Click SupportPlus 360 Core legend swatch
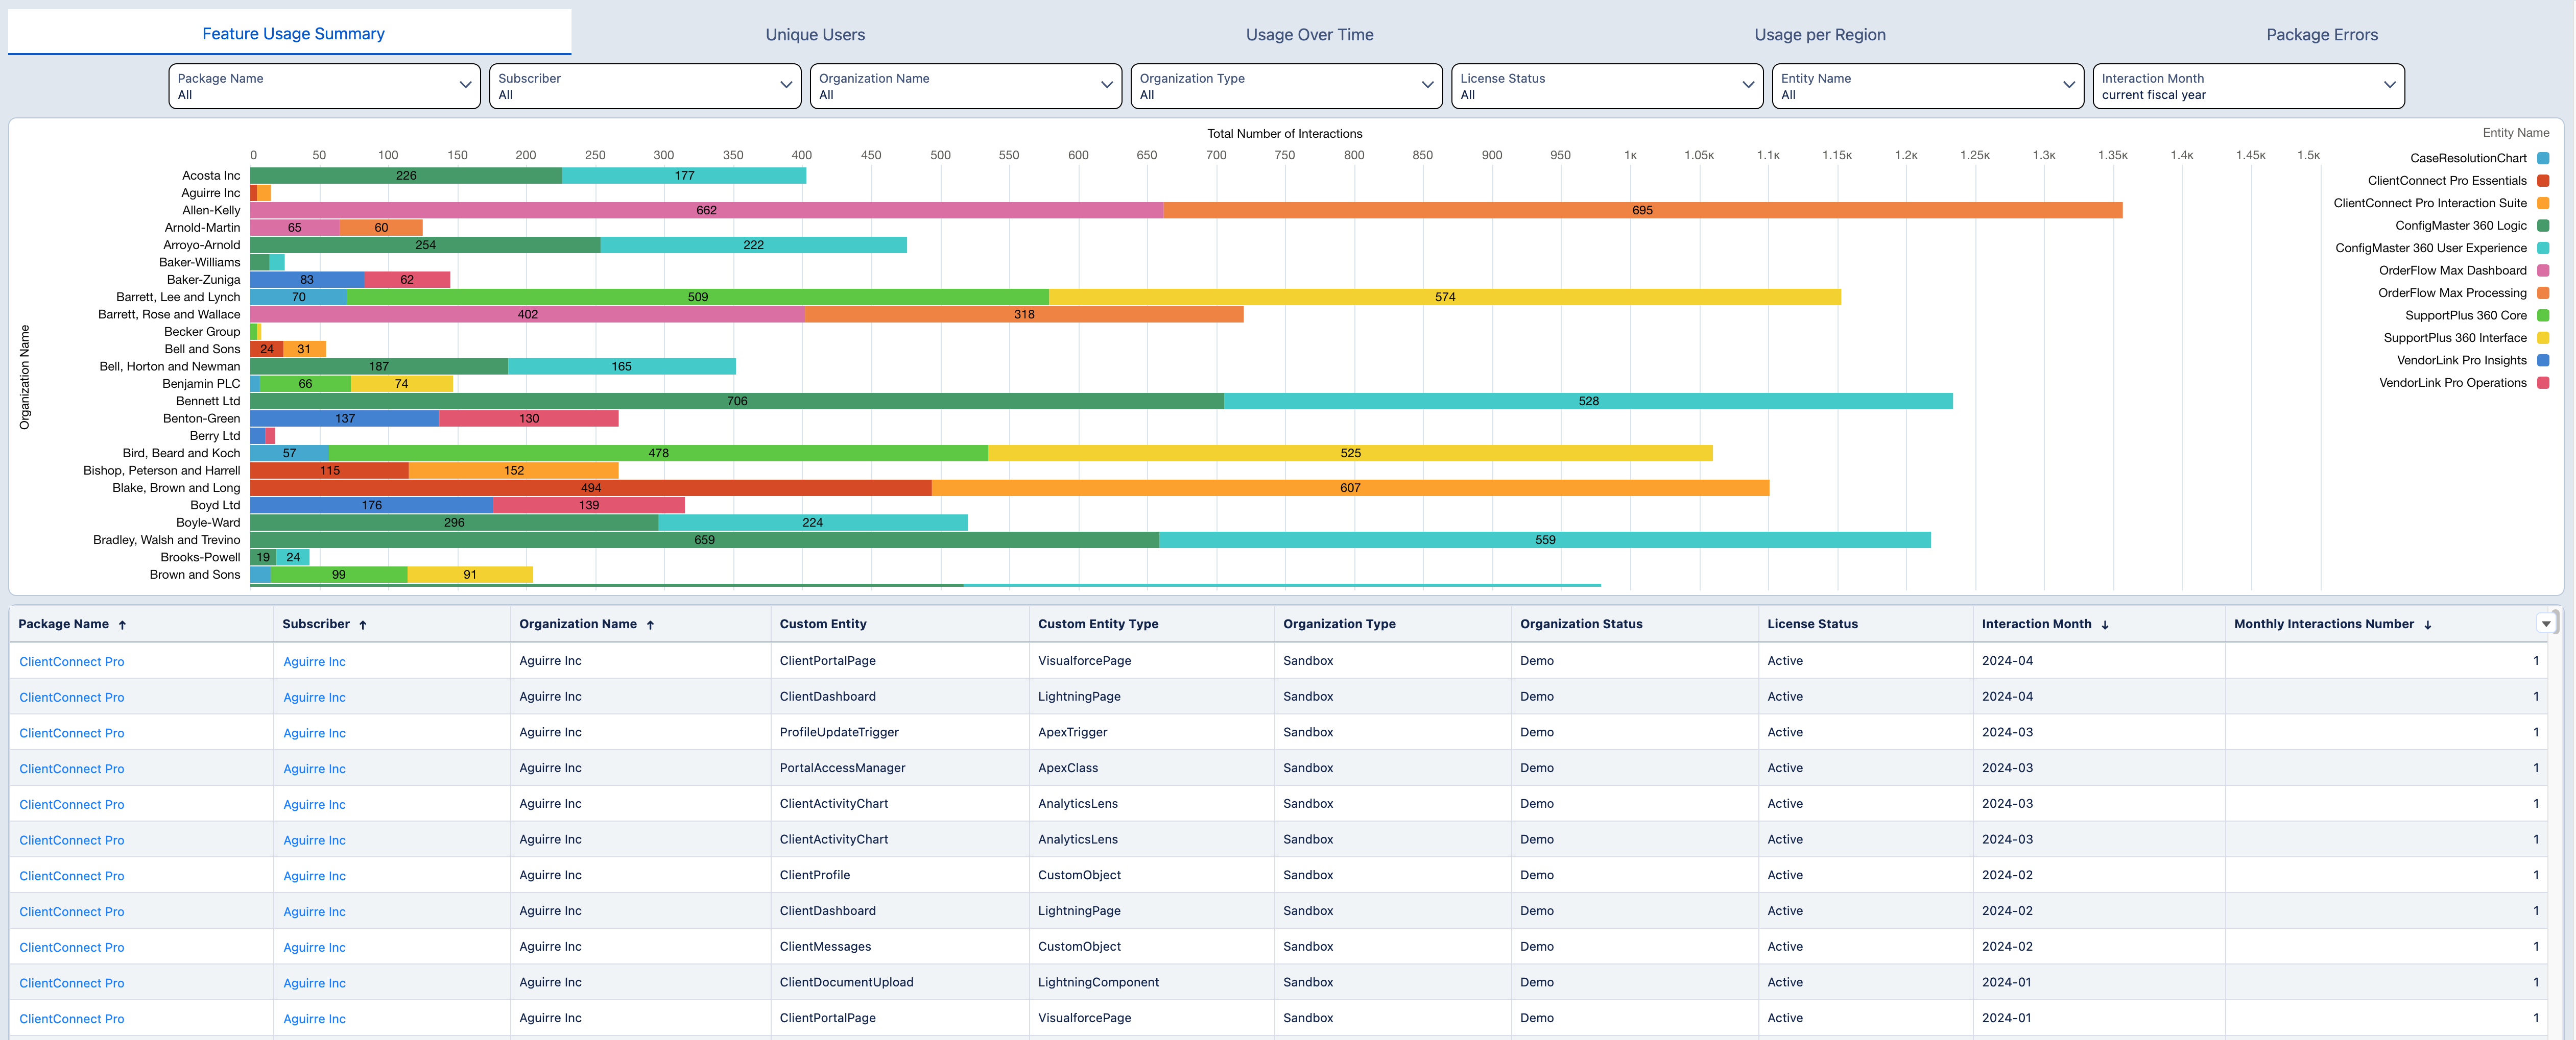2576x1040 pixels. pos(2543,316)
